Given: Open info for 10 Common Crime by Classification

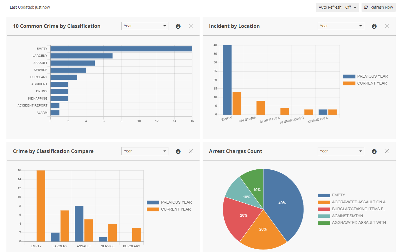Looking at the screenshot, I should coord(178,26).
